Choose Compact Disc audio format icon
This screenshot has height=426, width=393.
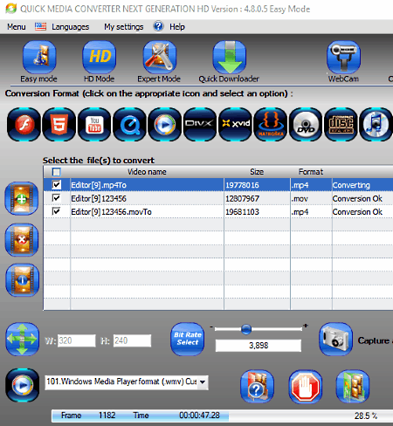click(341, 125)
